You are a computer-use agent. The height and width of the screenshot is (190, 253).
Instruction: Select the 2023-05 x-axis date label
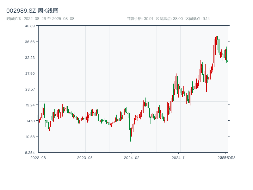pos(85,157)
